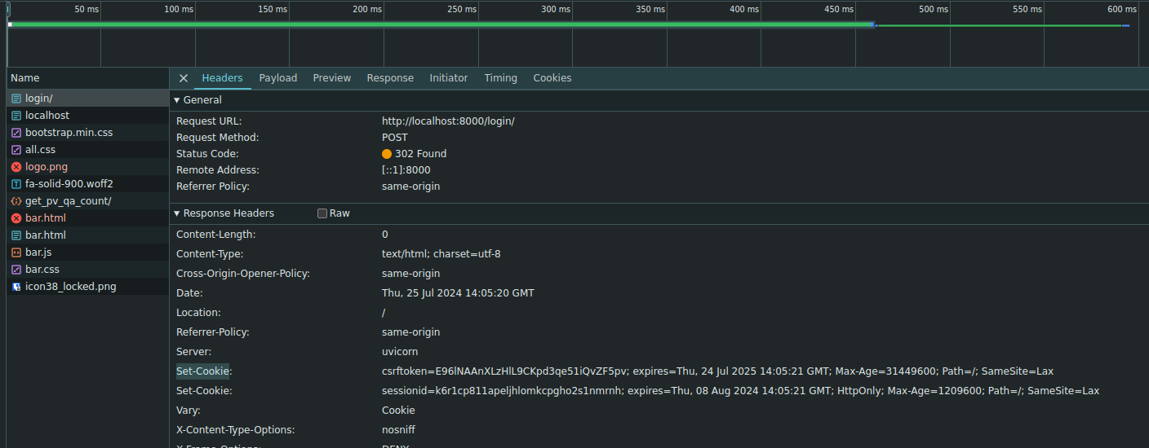Click the green request bar in timeline overview
The image size is (1149, 448).
441,24
